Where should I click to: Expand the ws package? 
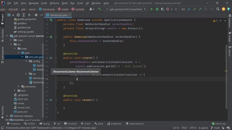[x=26, y=74]
